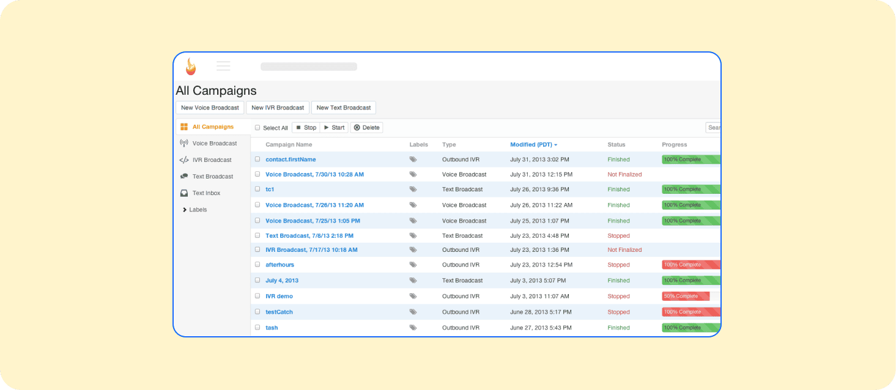Click the Text Broadcast chat bubbles icon
The width and height of the screenshot is (896, 390).
[x=184, y=177]
